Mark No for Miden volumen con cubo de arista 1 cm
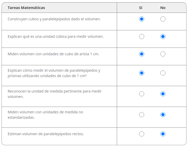This screenshot has width=188, height=147. 163,54
